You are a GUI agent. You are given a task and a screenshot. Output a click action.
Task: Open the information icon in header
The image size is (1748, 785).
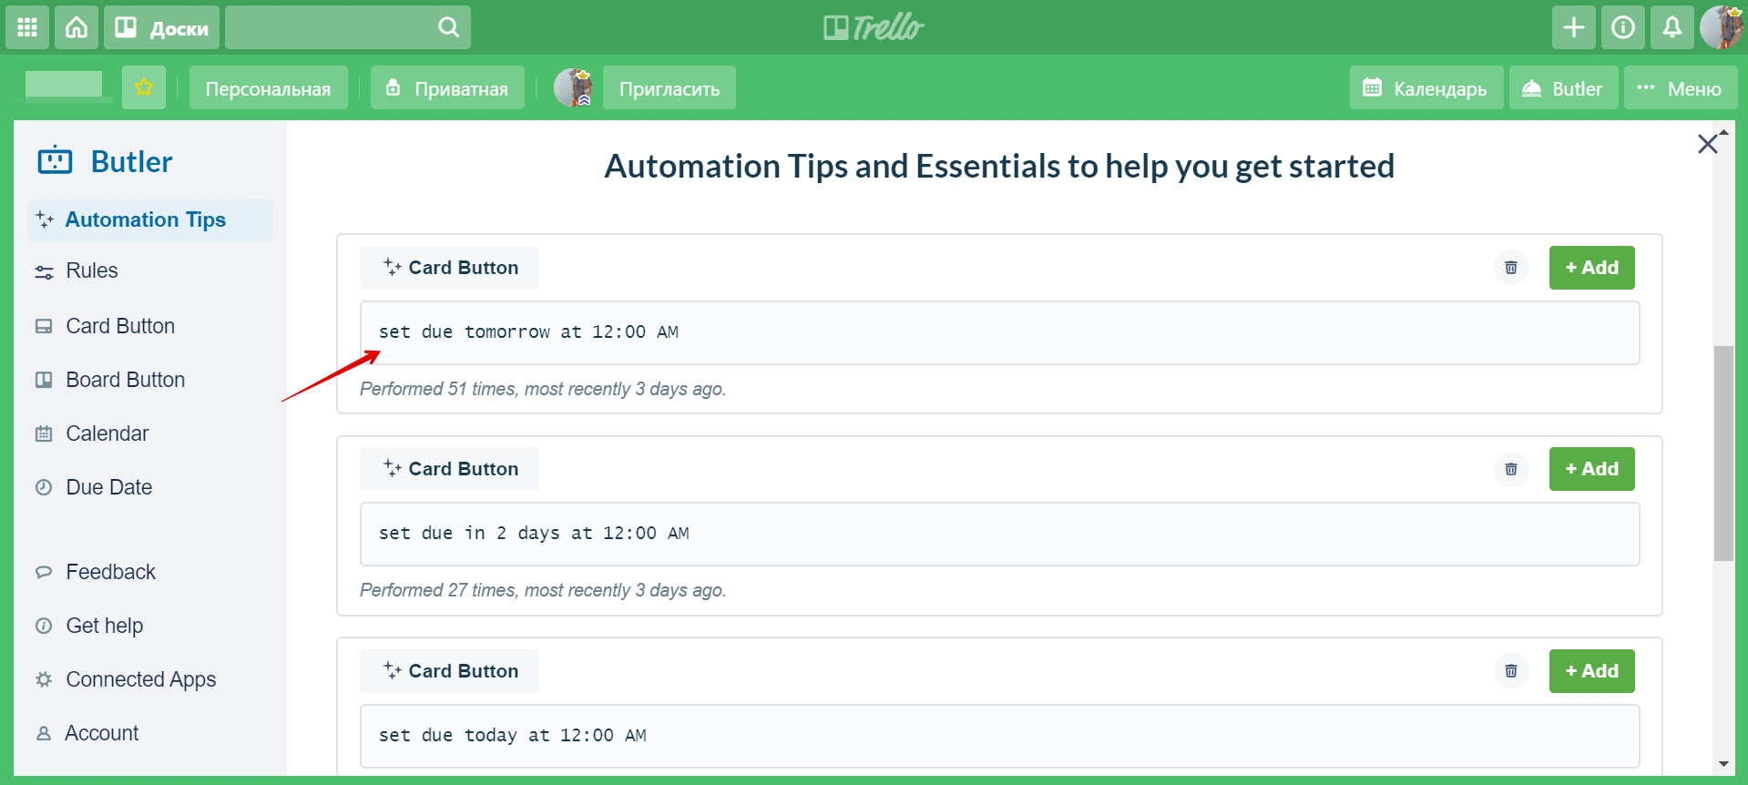(x=1623, y=27)
